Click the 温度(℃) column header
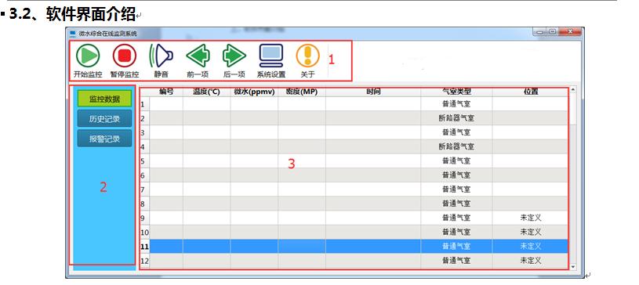This screenshot has height=285, width=639. click(x=207, y=92)
